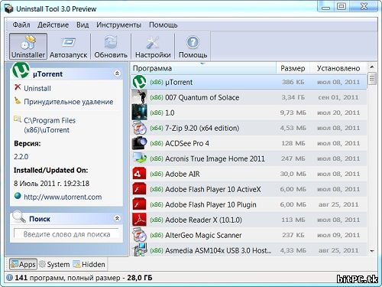Click the magnifier icon in Поиск header
This screenshot has height=287, width=382.
(x=19, y=217)
